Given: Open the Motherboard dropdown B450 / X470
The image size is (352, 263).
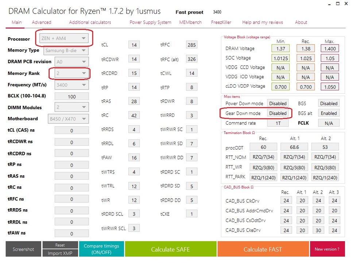Looking at the screenshot, I should pyautogui.click(x=68, y=119).
